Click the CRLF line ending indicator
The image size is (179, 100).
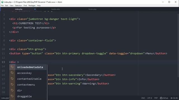(143, 98)
